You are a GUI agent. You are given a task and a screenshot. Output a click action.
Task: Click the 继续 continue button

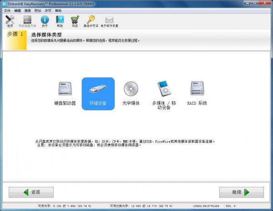click(241, 192)
